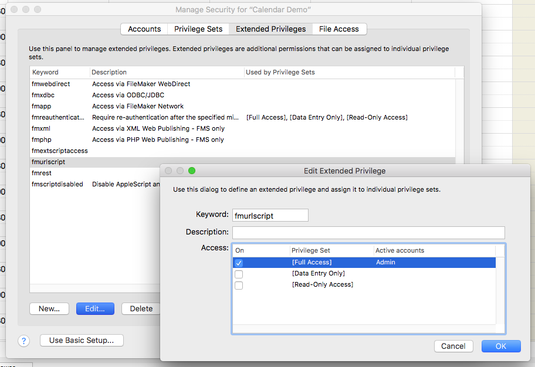Enable the Read-Only Access checkbox

click(239, 285)
